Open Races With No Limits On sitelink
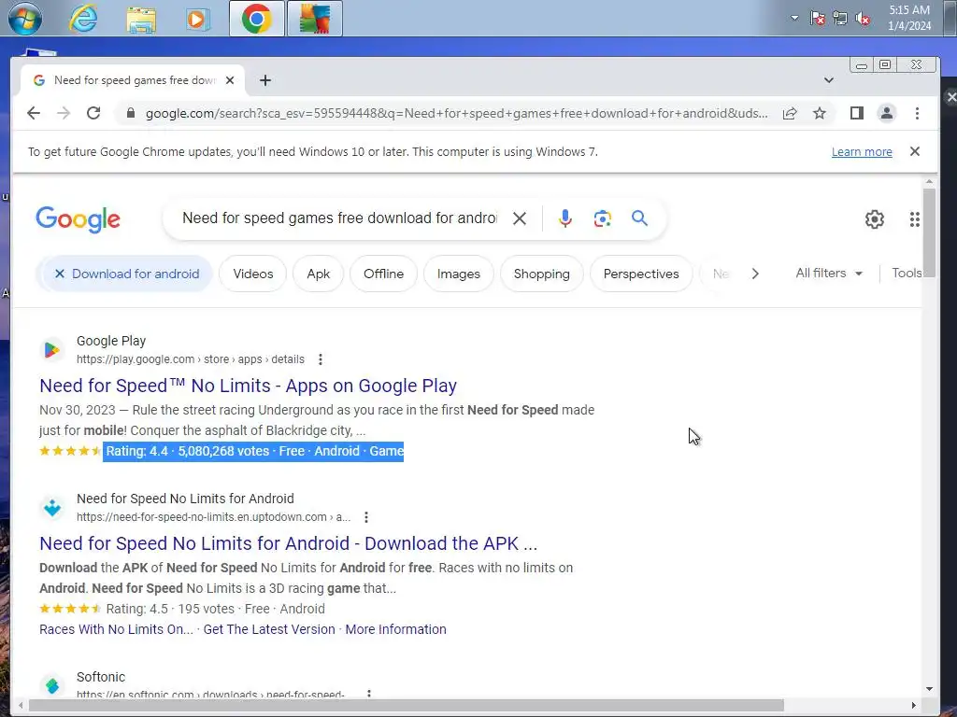This screenshot has height=717, width=957. tap(116, 629)
